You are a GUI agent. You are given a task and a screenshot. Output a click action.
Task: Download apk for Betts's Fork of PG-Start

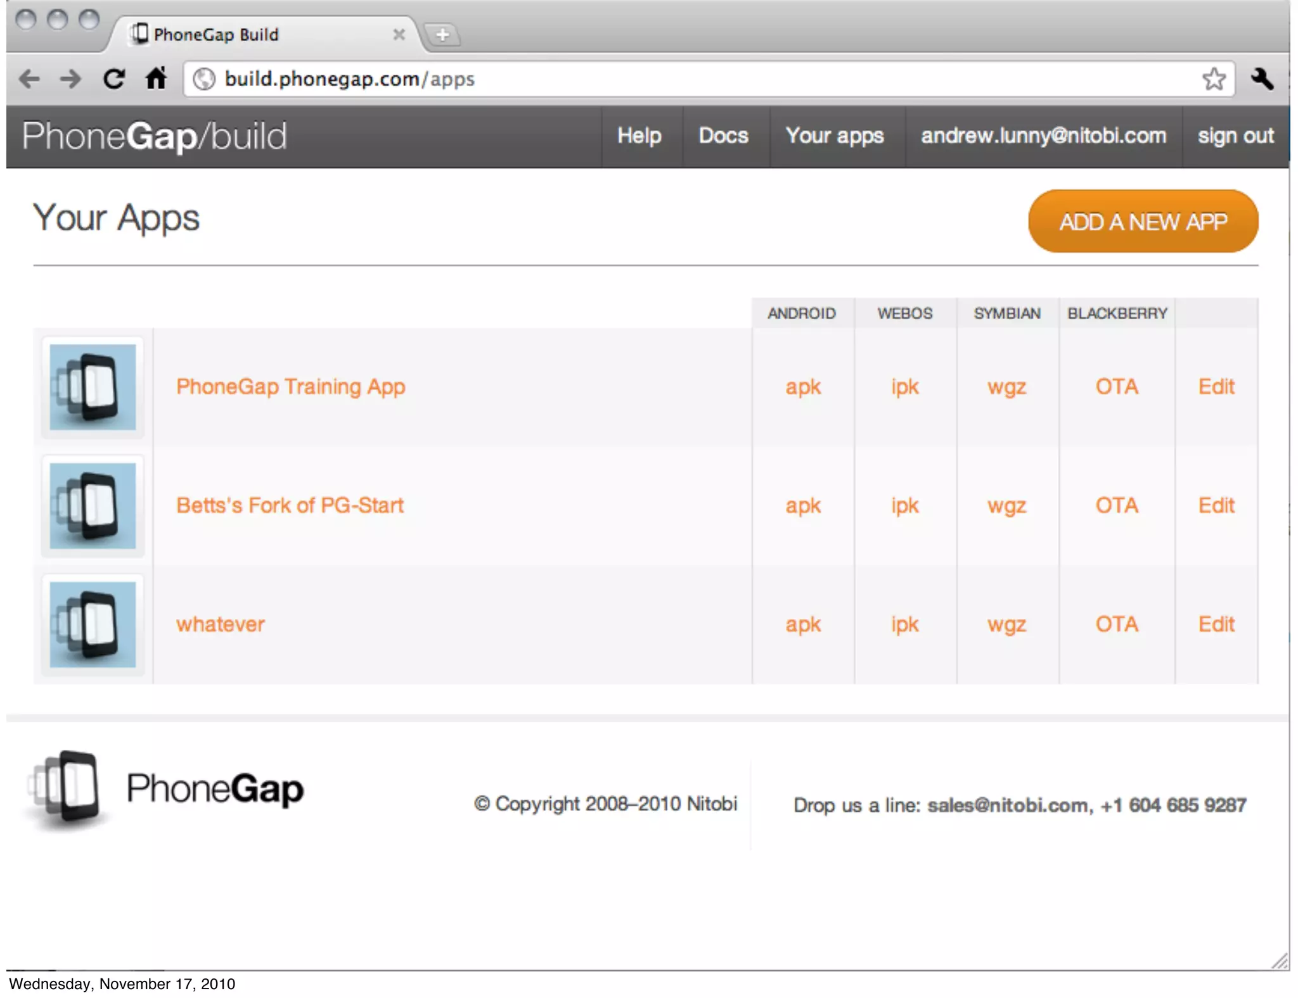[x=802, y=505]
